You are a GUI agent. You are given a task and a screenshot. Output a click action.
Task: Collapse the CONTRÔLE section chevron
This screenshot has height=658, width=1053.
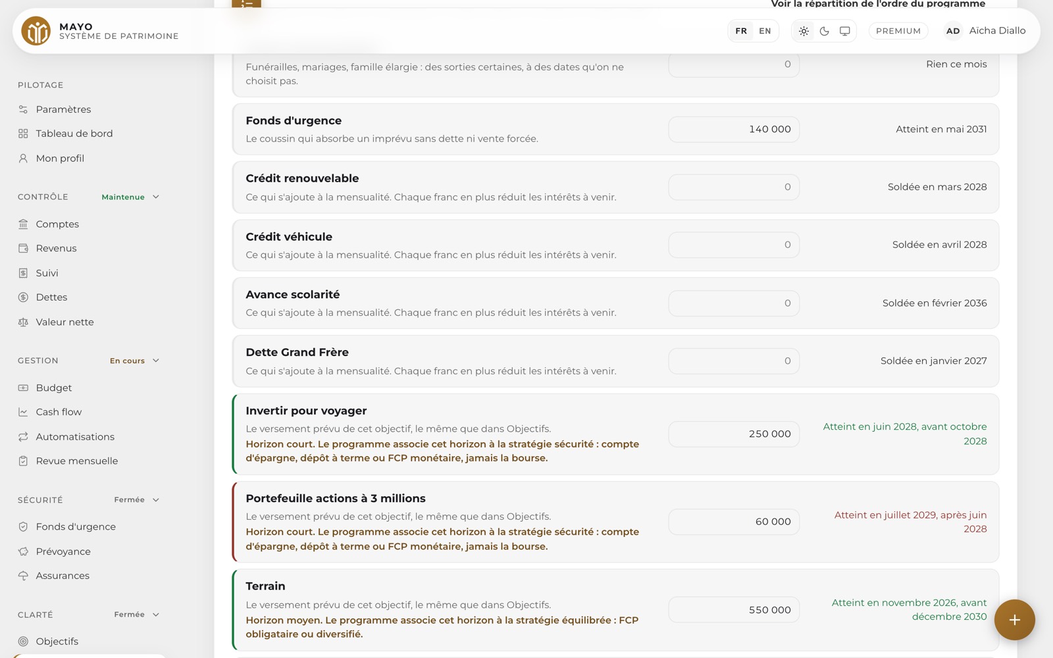pyautogui.click(x=156, y=197)
